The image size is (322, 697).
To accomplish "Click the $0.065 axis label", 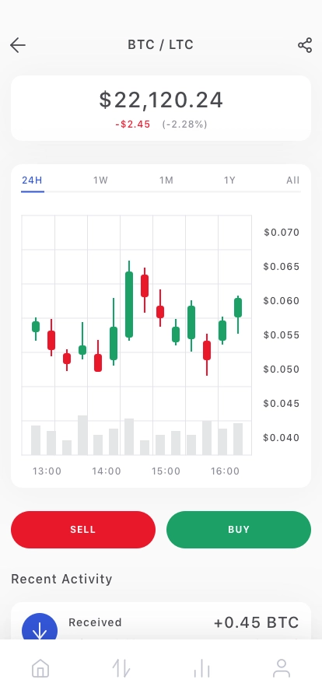I will pos(282,266).
